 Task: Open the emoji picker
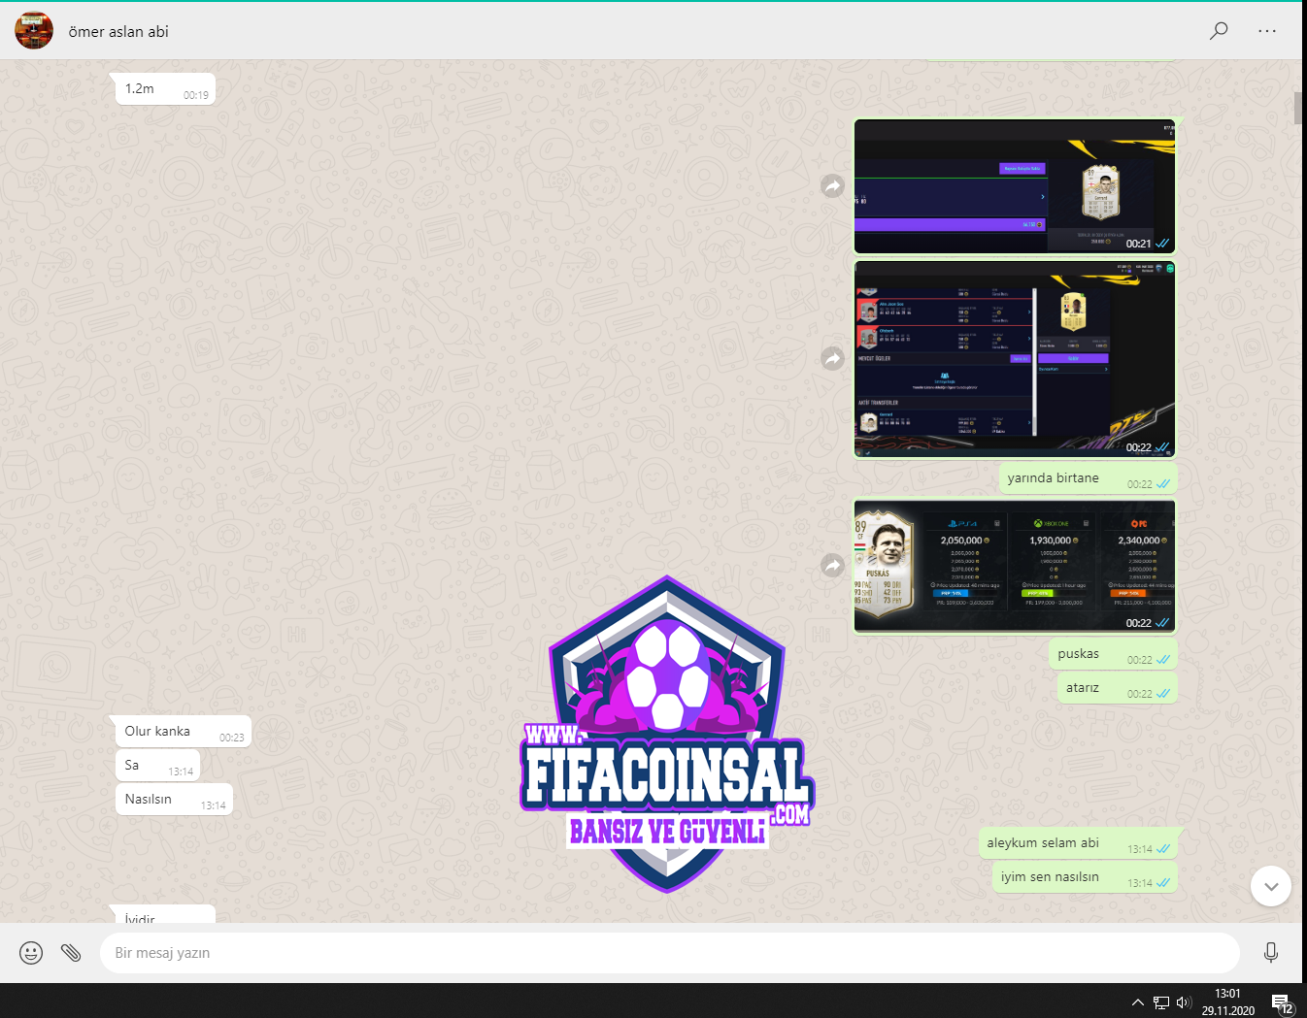(x=31, y=953)
